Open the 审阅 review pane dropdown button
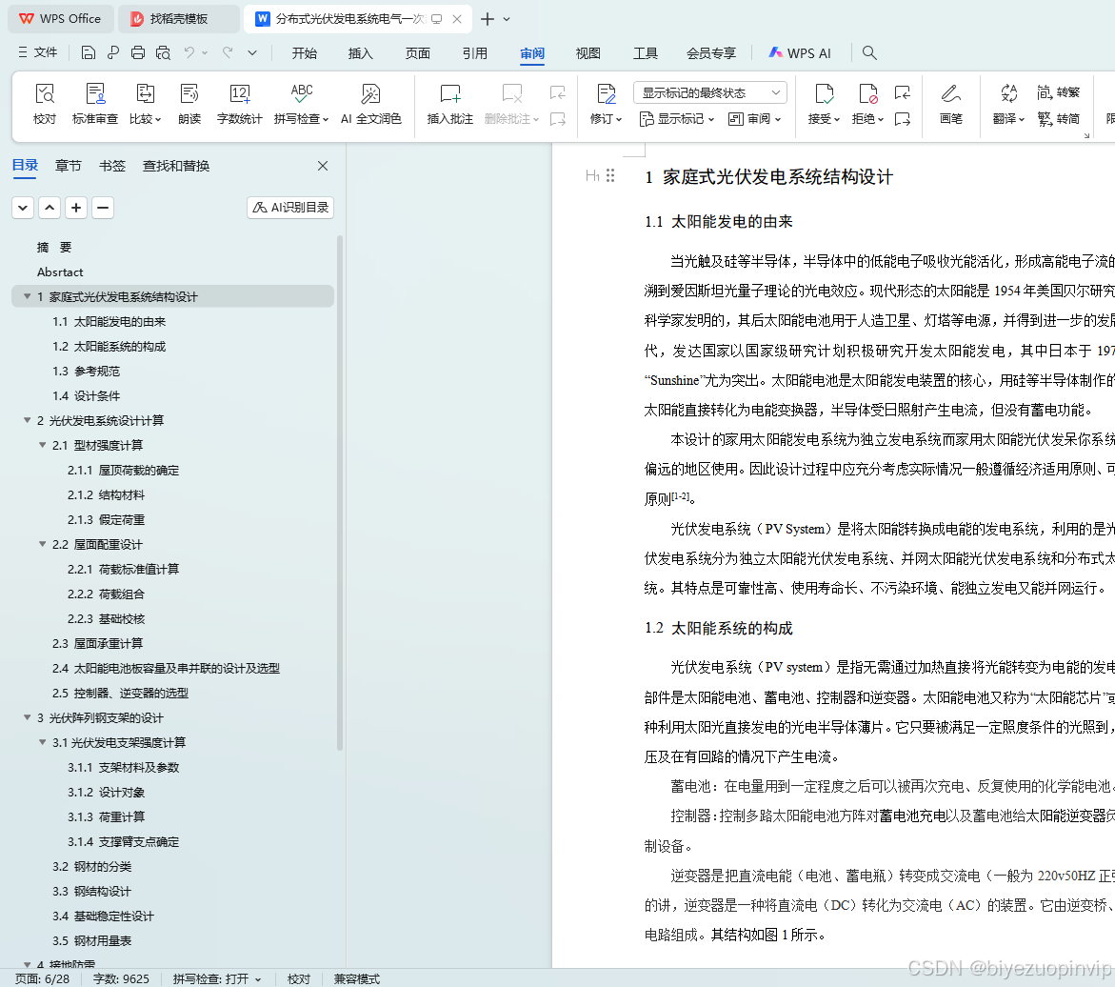 (x=754, y=119)
